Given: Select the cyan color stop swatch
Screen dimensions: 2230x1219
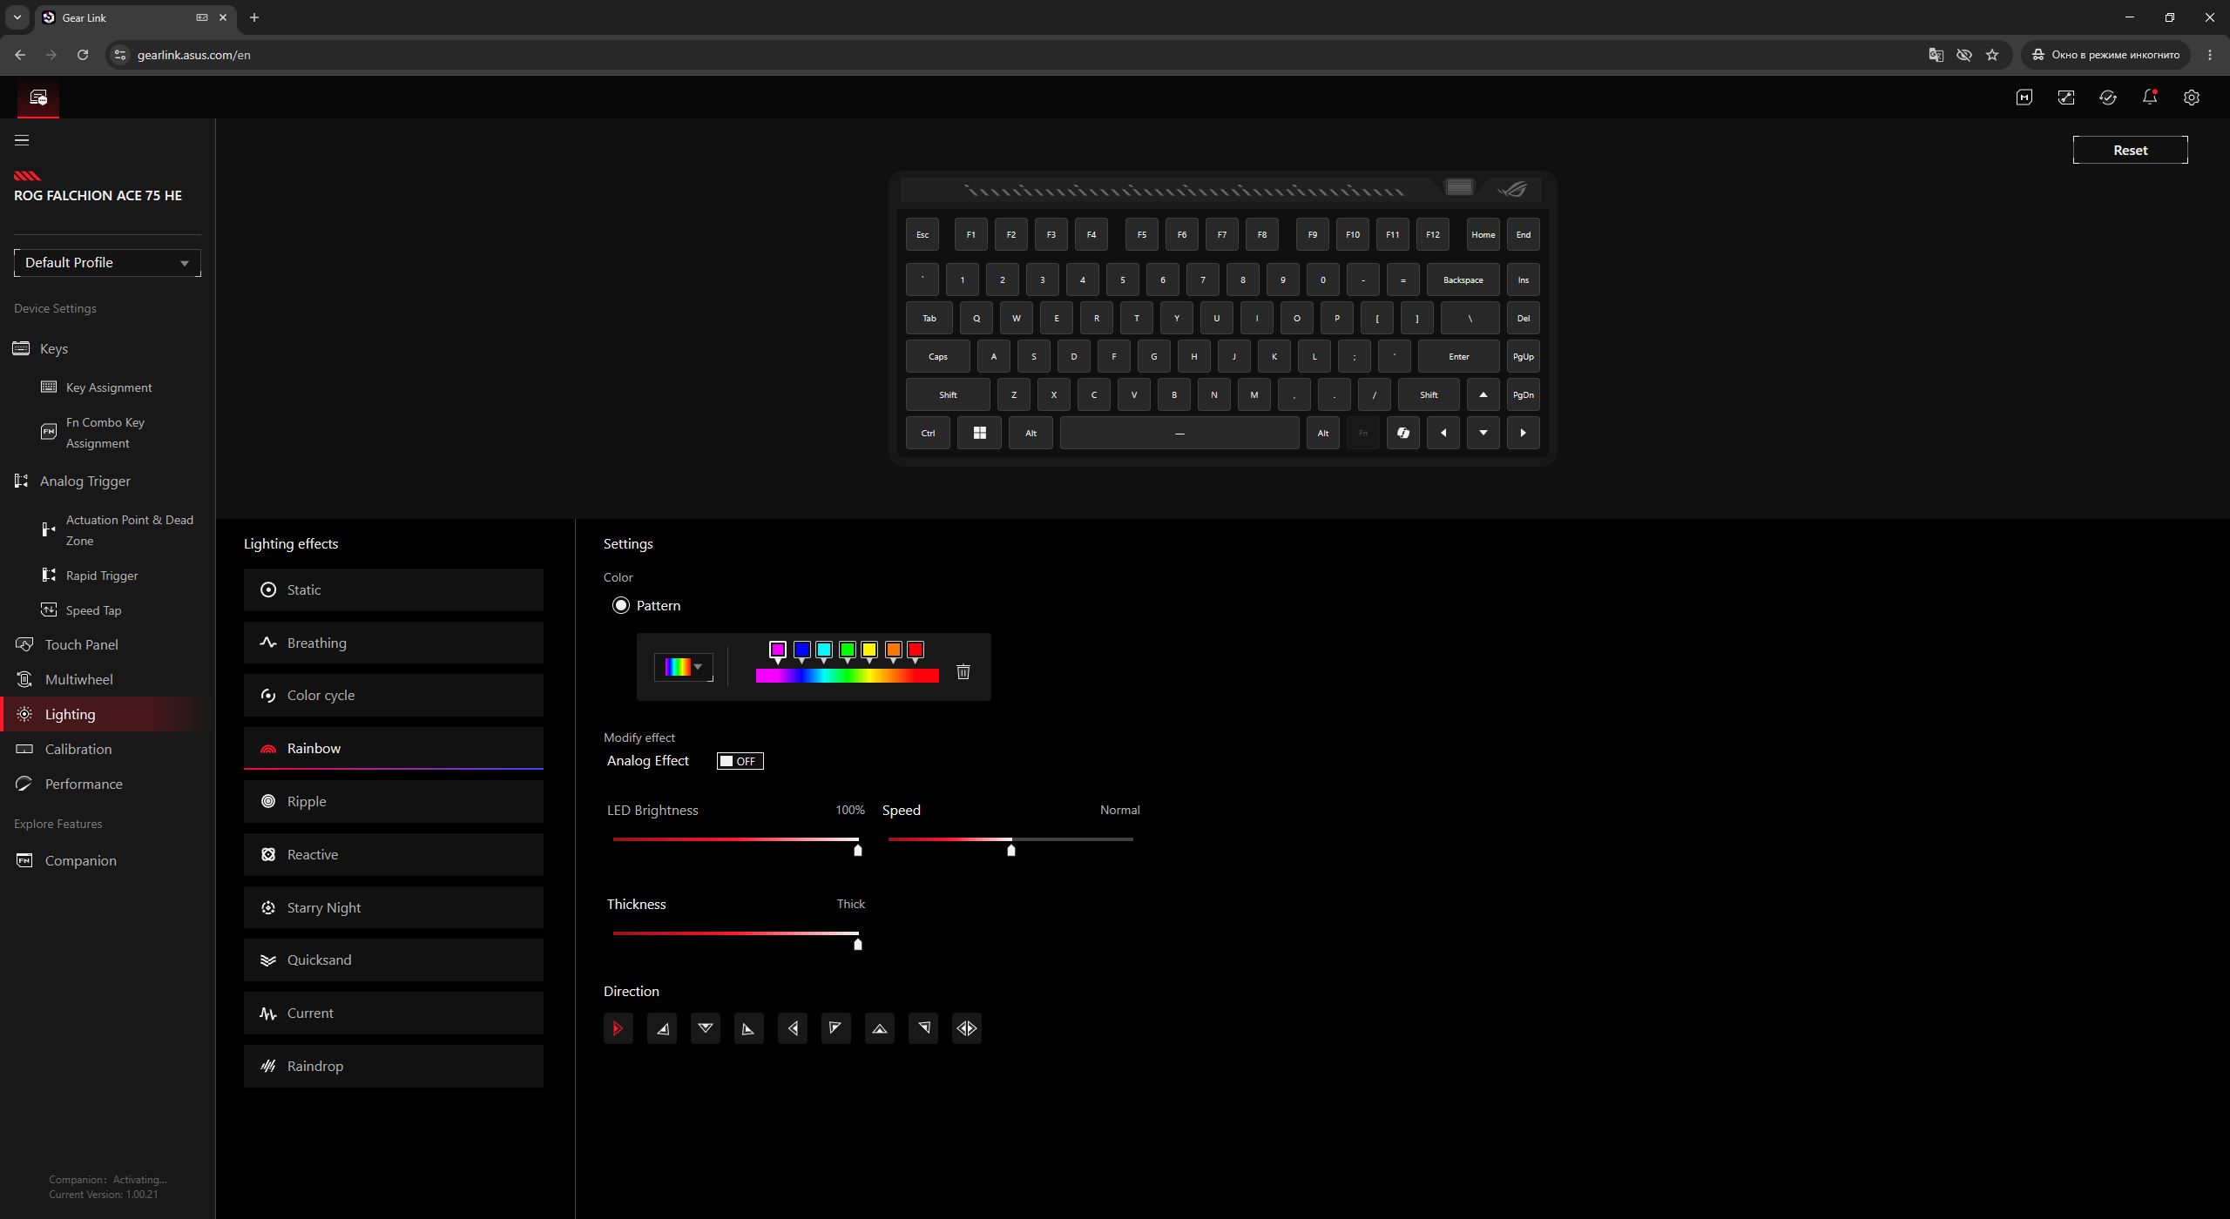Looking at the screenshot, I should (824, 650).
